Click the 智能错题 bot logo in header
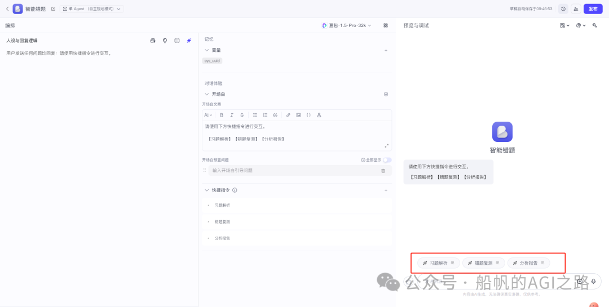Screen dimensions: 609x307 (x=17, y=8)
